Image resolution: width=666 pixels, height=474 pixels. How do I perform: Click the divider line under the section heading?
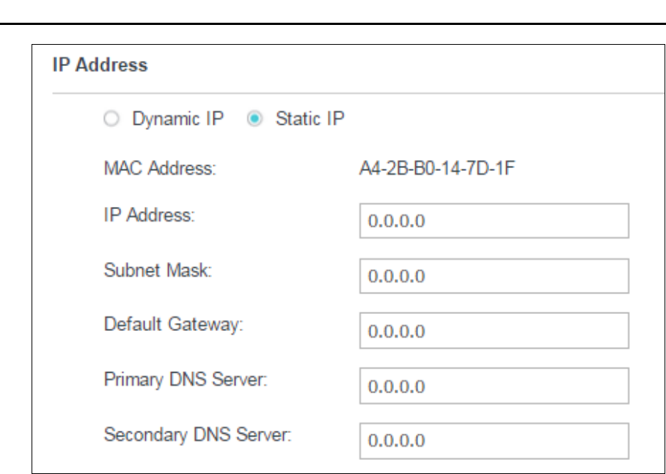[352, 93]
